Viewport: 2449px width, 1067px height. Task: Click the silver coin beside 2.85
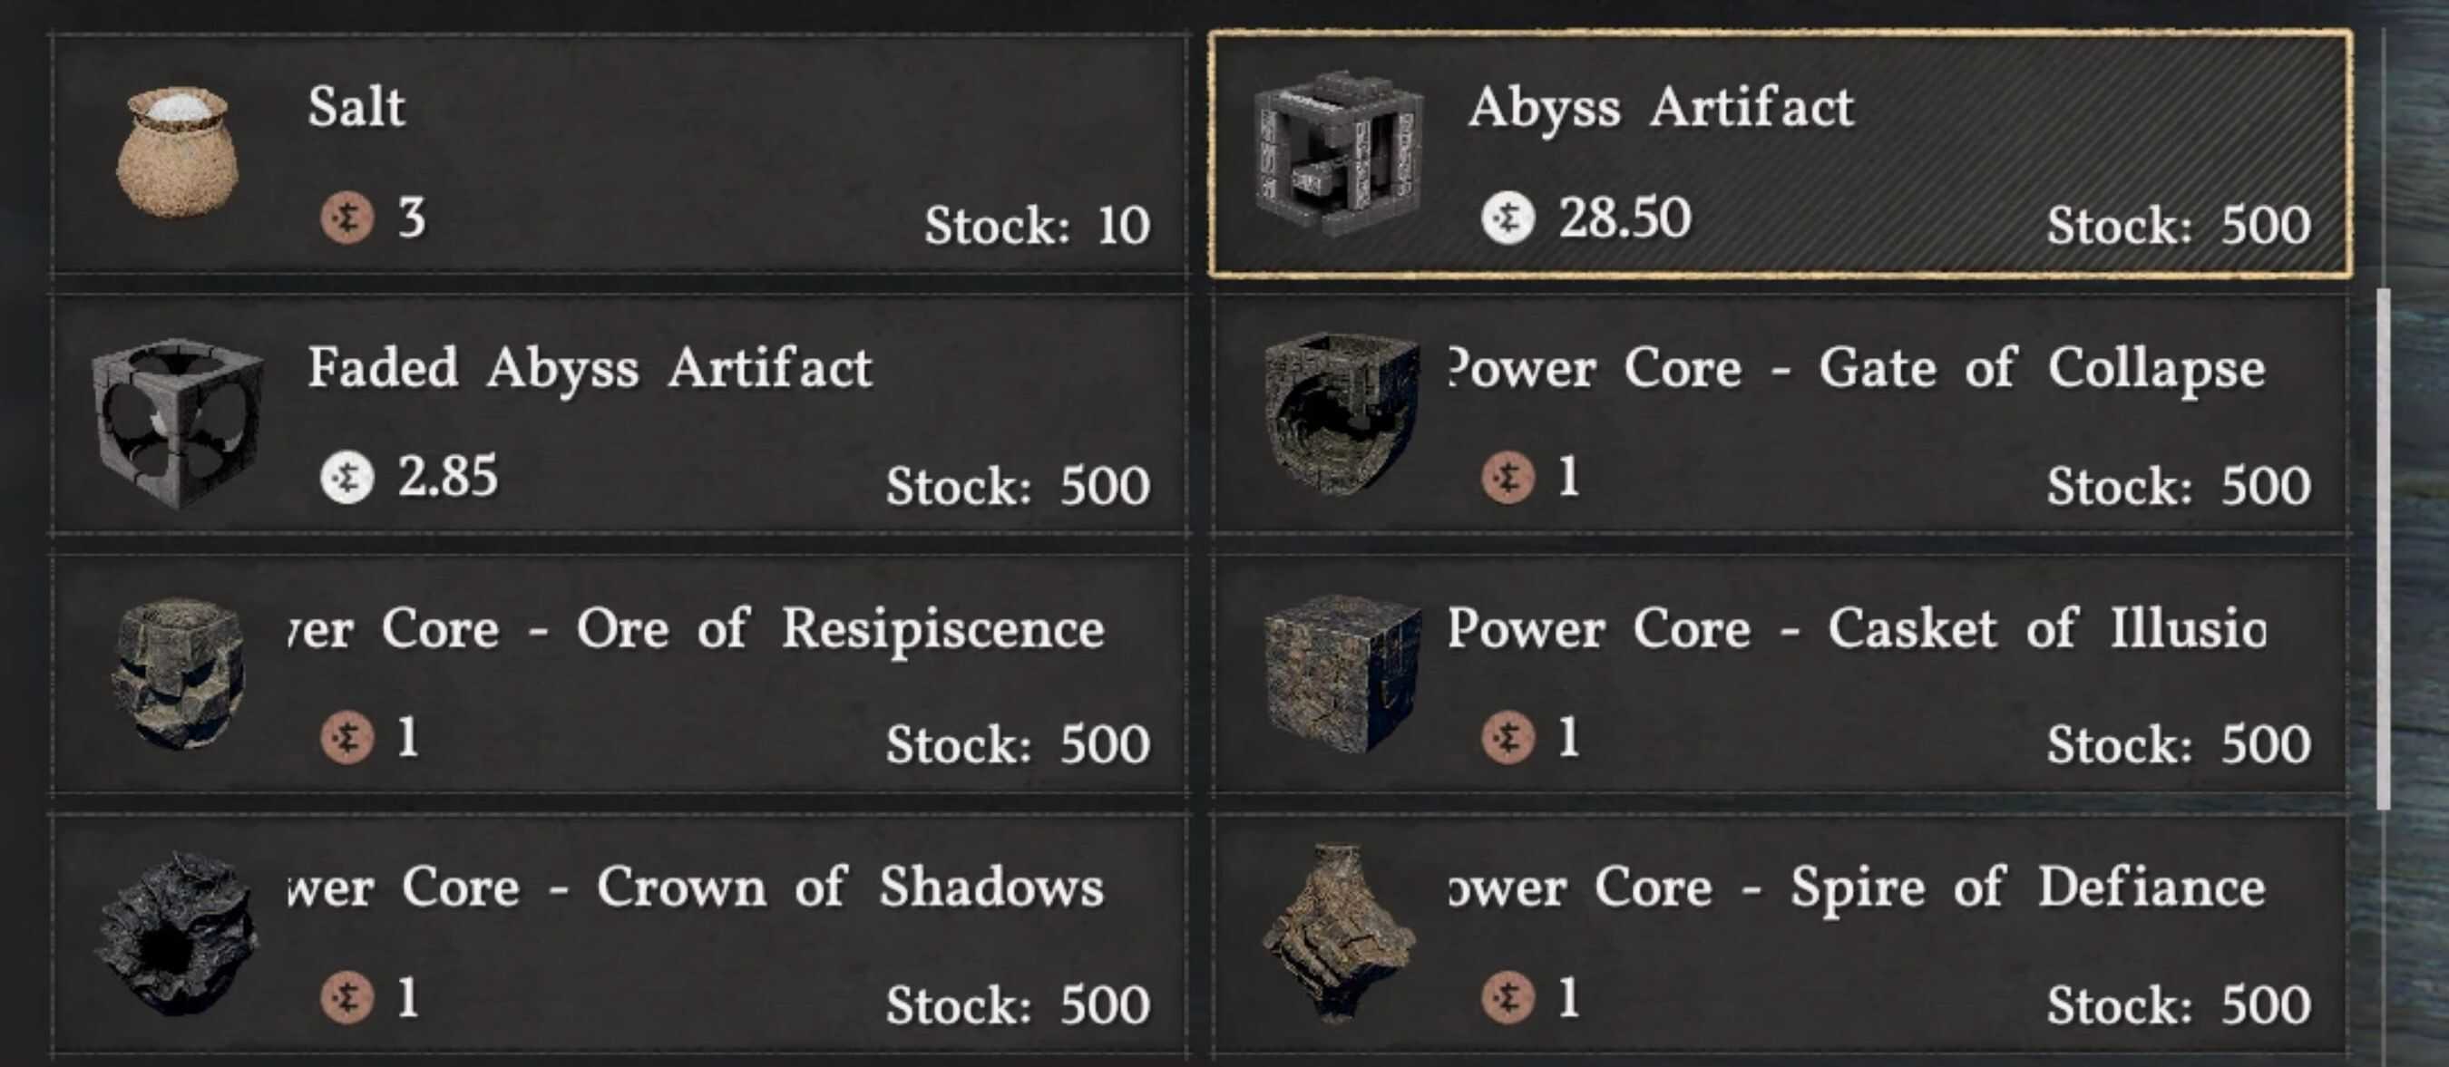click(x=346, y=477)
